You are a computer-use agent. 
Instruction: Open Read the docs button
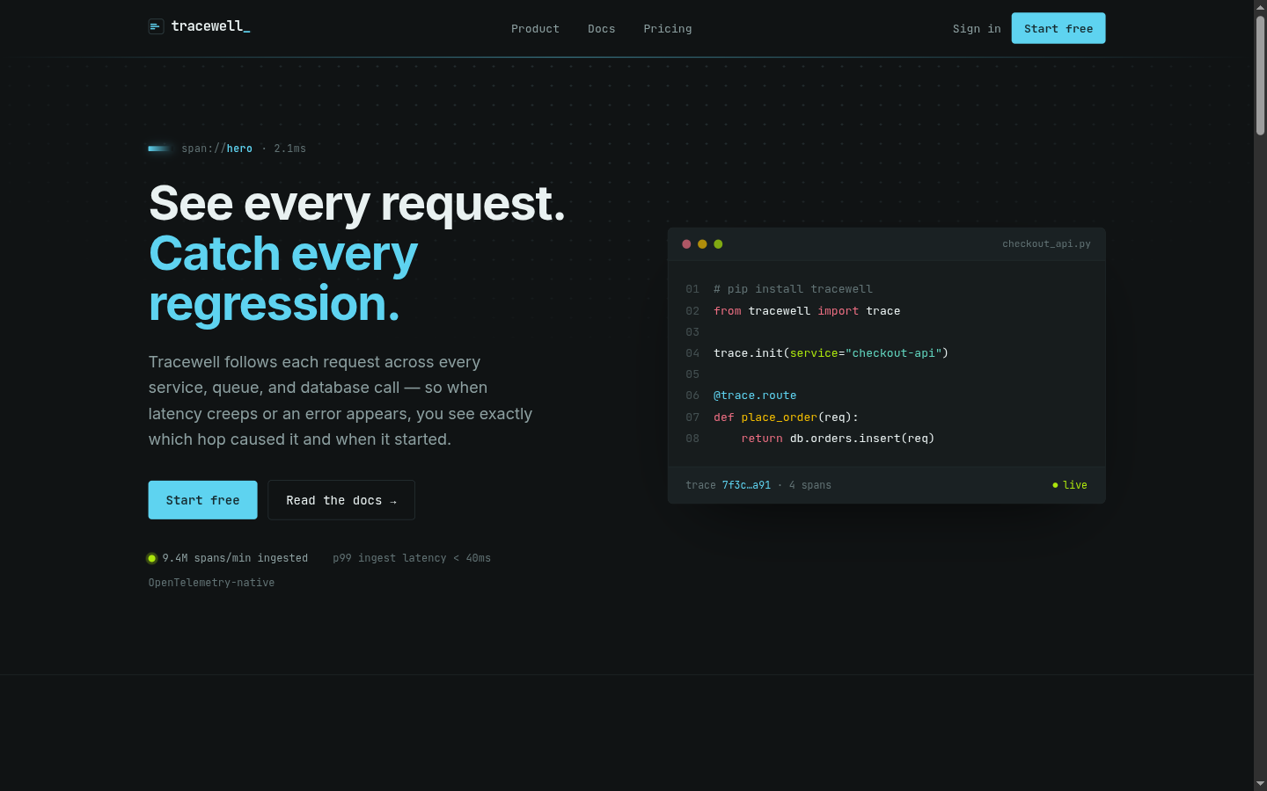341,500
